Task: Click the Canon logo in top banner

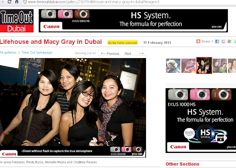Action: (51, 26)
